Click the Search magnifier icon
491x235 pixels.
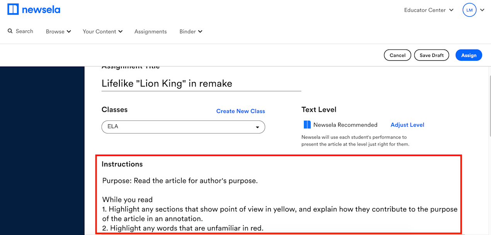click(x=10, y=31)
